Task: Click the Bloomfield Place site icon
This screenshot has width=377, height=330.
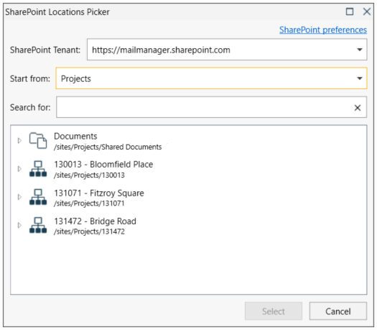Action: click(x=38, y=169)
